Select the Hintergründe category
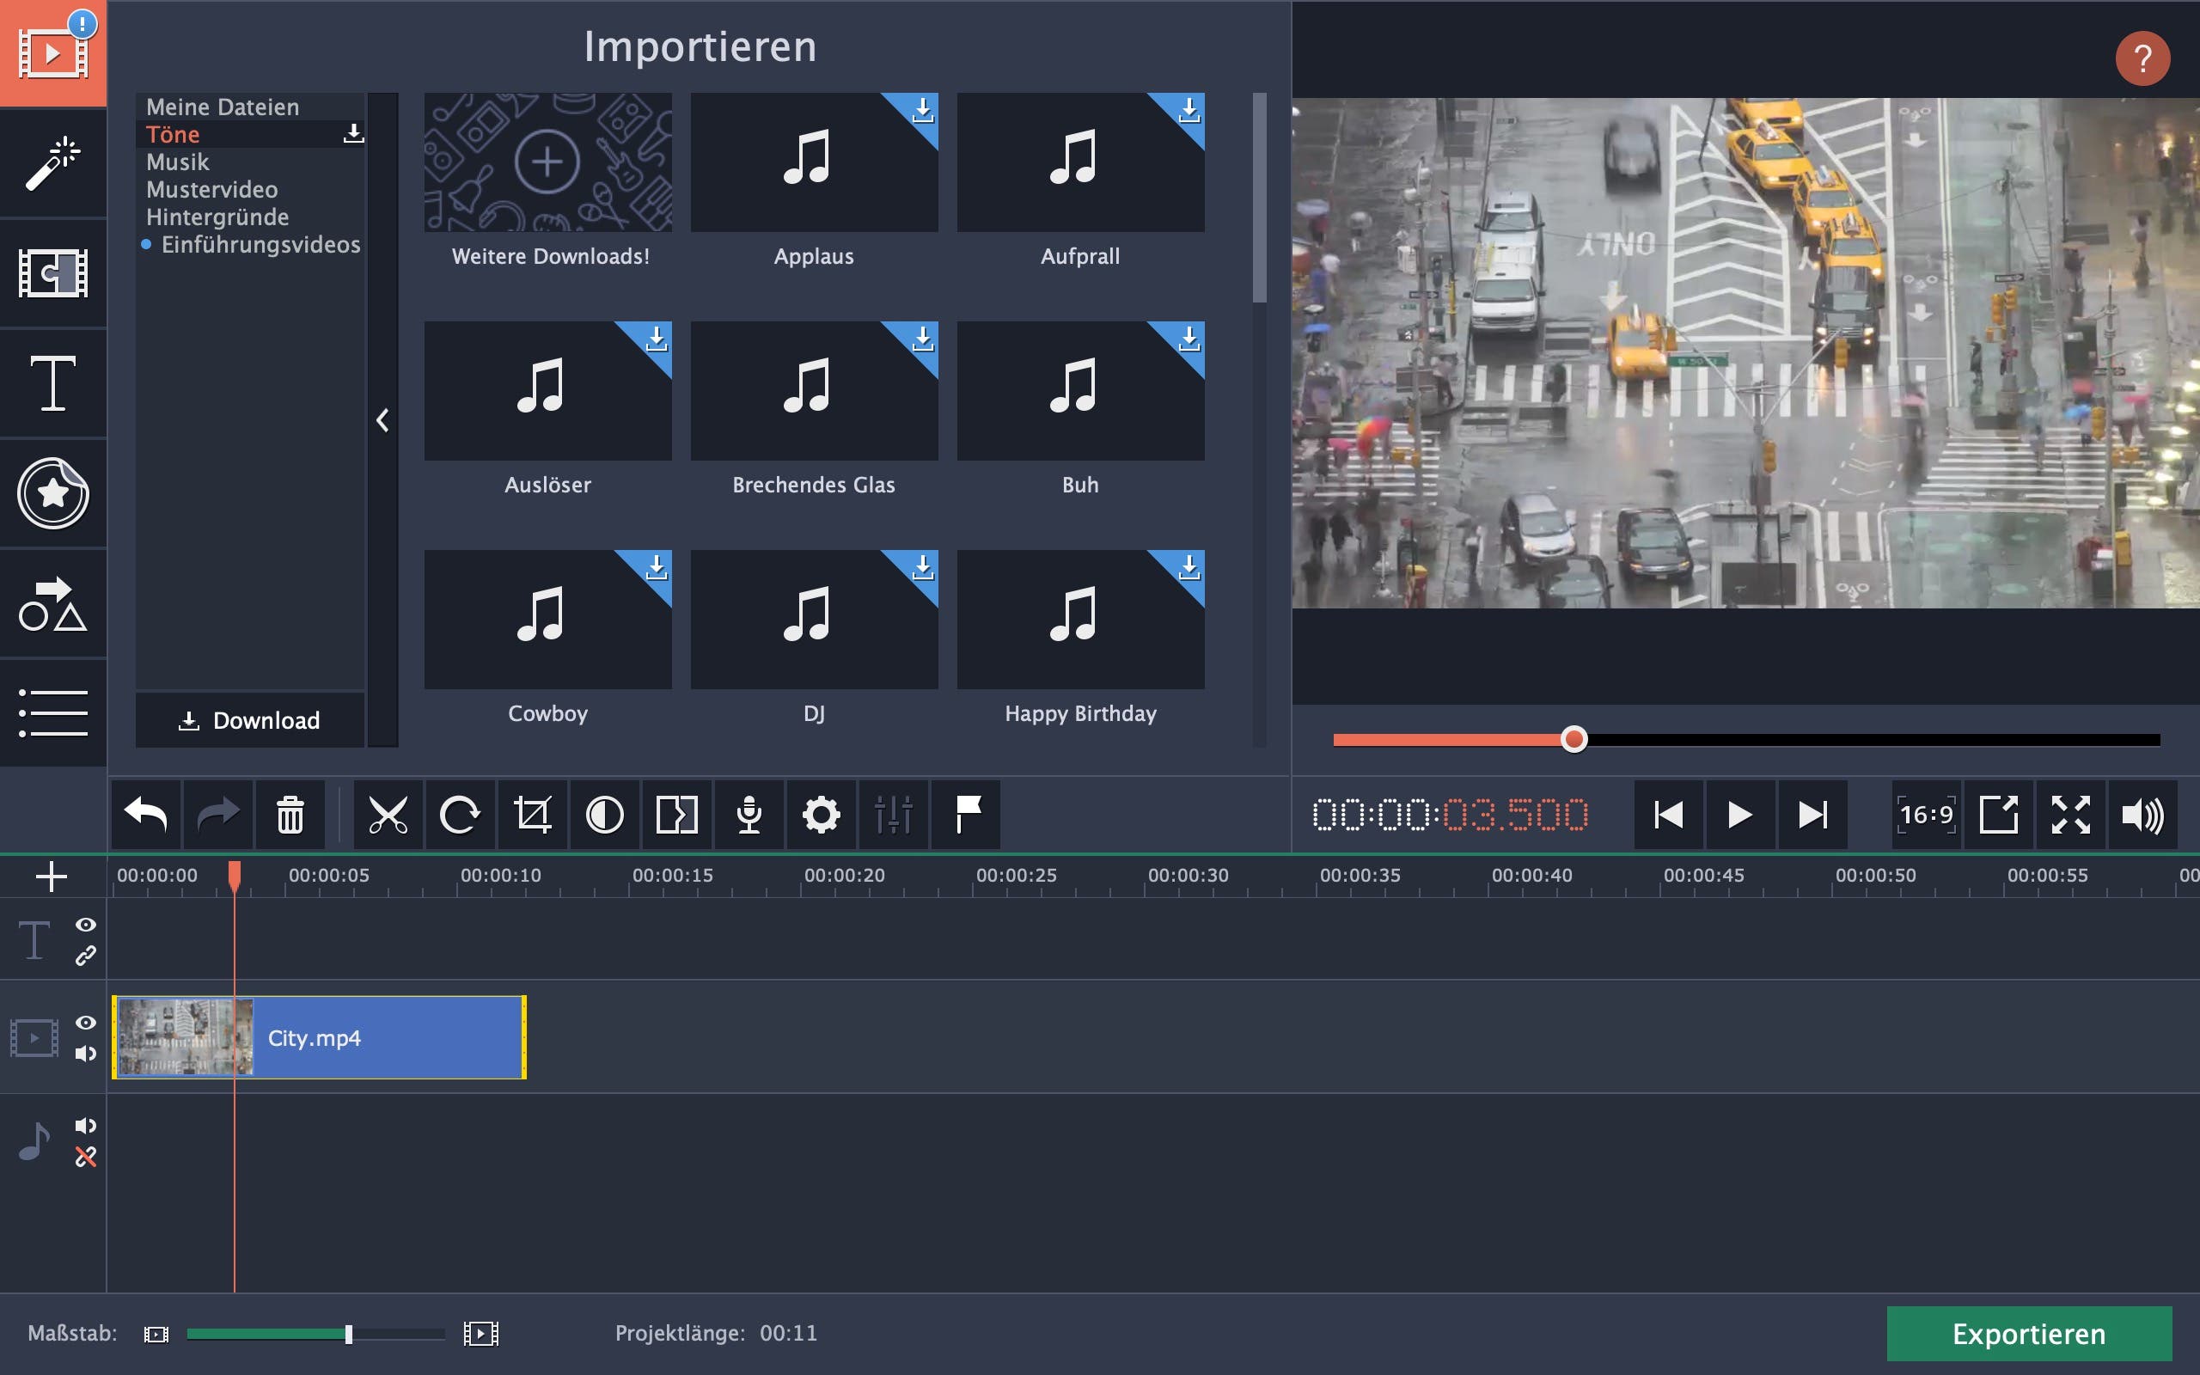This screenshot has height=1375, width=2200. coord(217,217)
